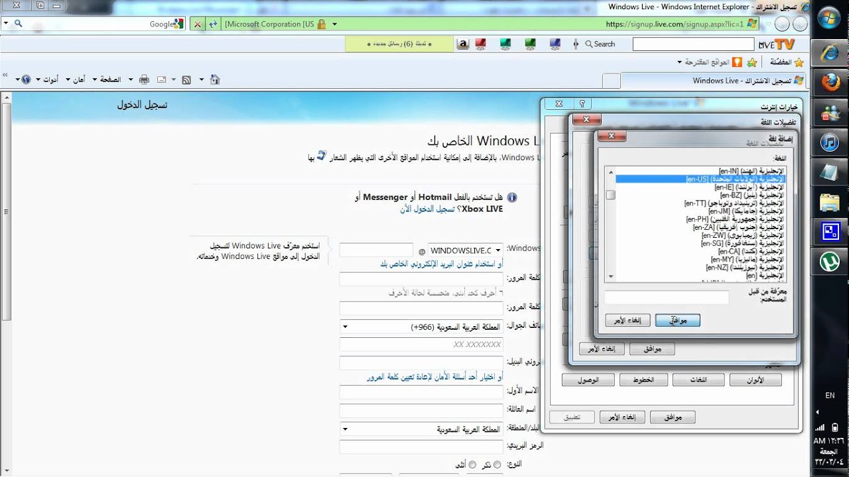Cancel the Add Language dialog
This screenshot has width=849, height=477.
tap(627, 320)
